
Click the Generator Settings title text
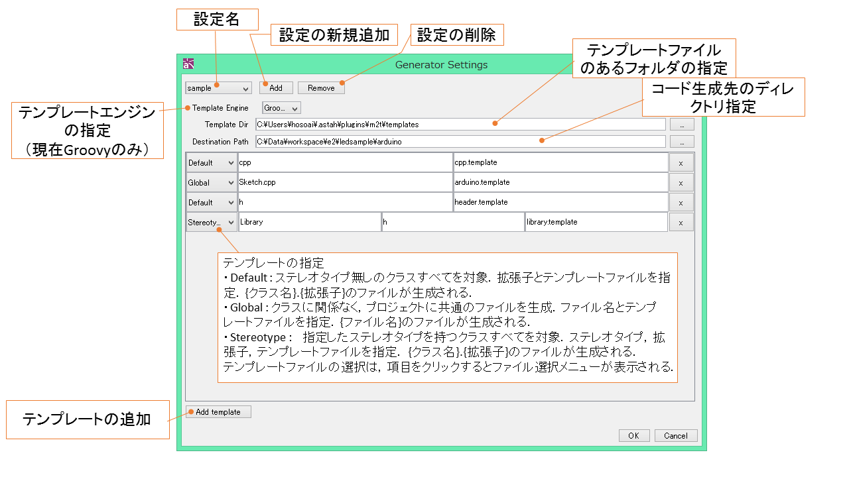coord(442,64)
